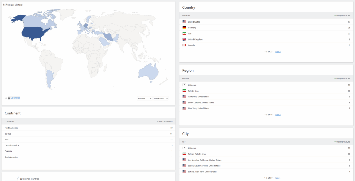Go to Next page in City table
The height and width of the screenshot is (181, 355).
278,178
